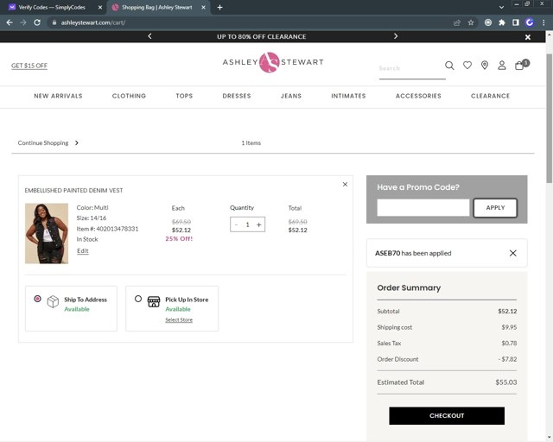Open the tab search dropdown arrow

(501, 7)
